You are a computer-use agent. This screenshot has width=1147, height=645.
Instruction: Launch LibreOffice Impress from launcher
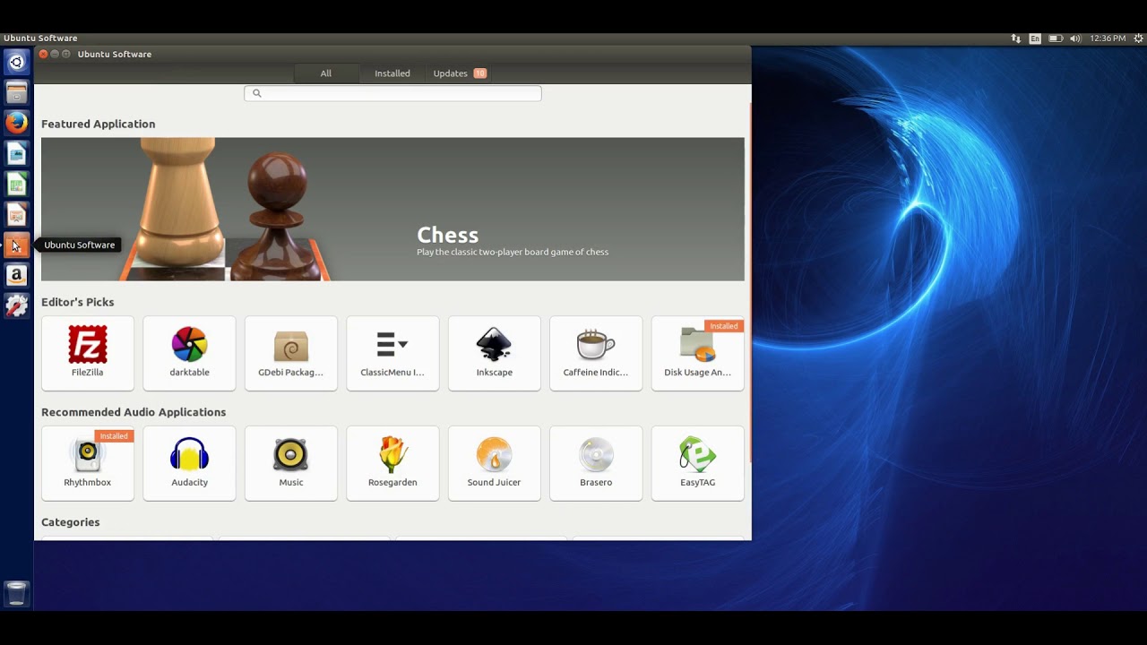[x=16, y=215]
